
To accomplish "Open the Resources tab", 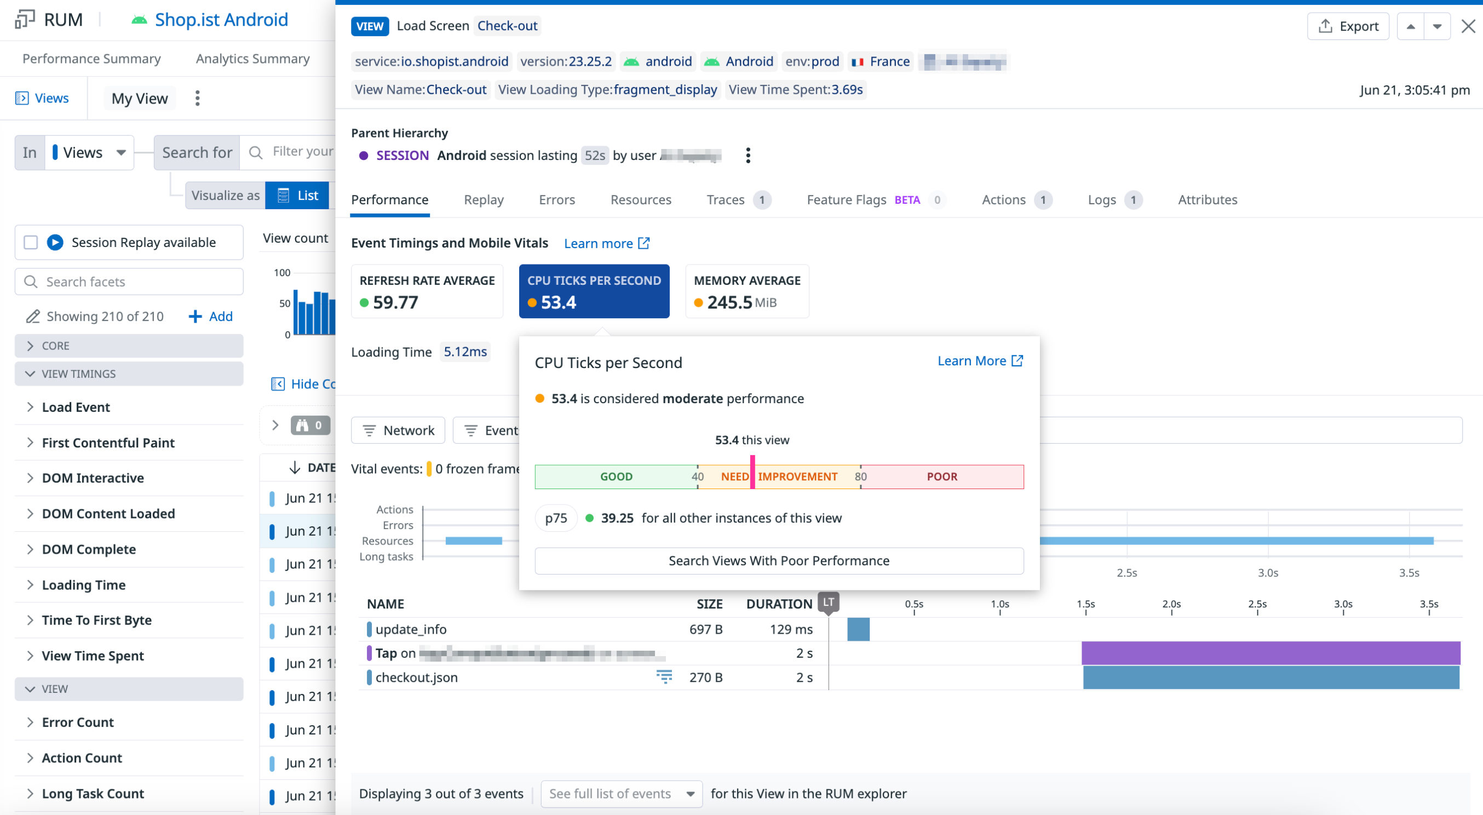I will pos(641,200).
